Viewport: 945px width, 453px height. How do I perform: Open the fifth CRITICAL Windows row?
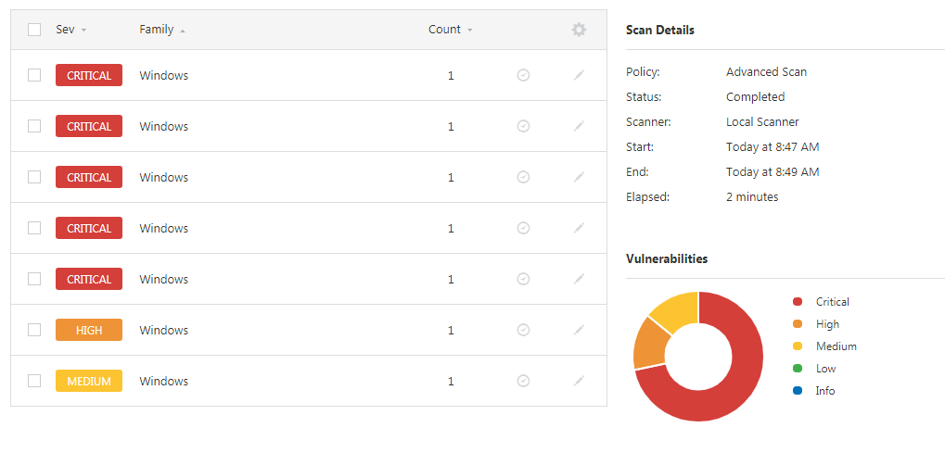164,280
